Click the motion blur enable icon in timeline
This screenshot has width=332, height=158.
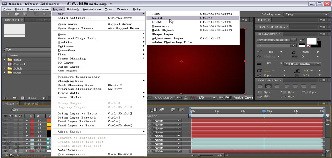[162, 109]
